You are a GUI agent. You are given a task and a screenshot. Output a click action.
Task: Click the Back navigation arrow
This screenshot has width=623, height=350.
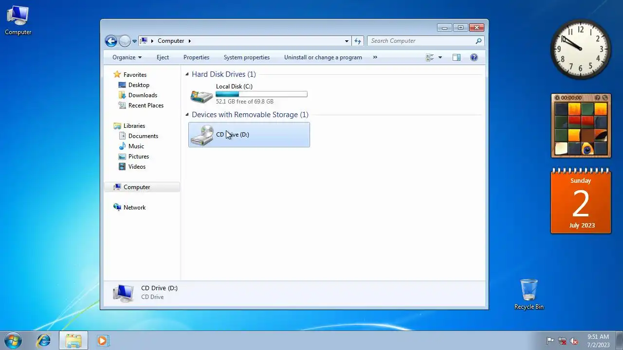pyautogui.click(x=111, y=41)
